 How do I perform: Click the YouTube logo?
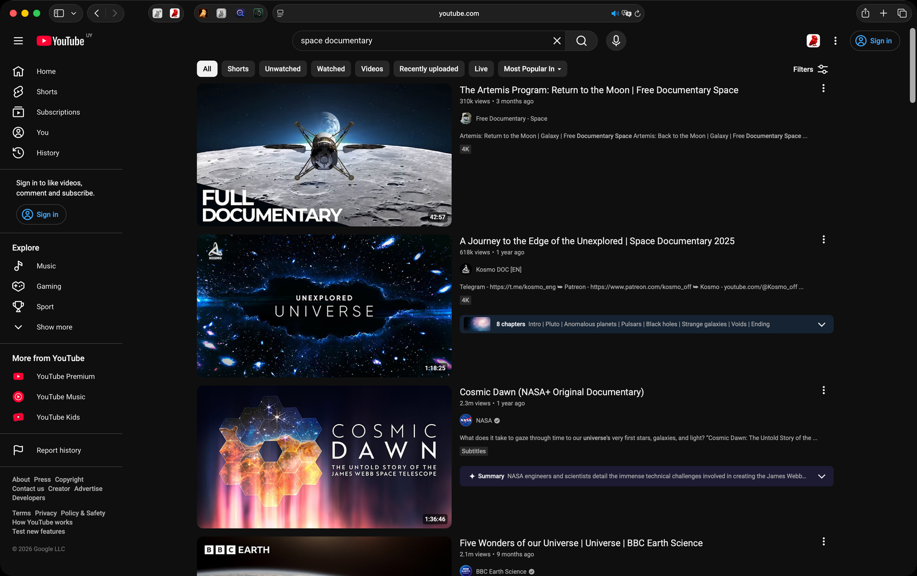tap(61, 41)
